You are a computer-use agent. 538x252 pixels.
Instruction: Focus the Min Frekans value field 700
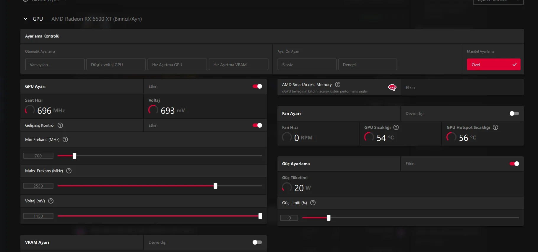tap(38, 156)
